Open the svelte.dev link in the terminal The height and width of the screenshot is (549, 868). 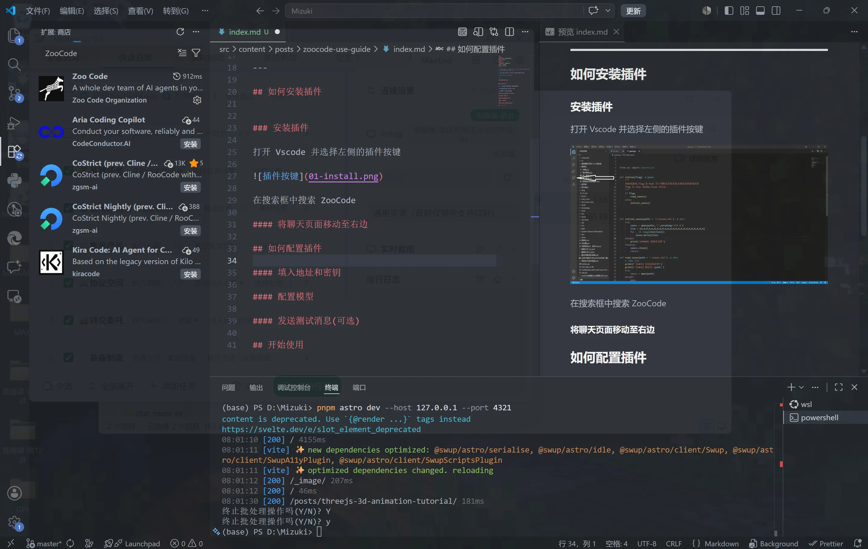coord(321,429)
